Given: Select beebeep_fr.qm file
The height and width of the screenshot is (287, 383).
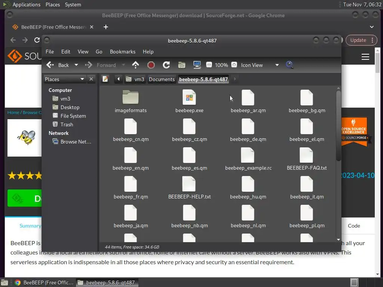Looking at the screenshot, I should click(x=131, y=188).
